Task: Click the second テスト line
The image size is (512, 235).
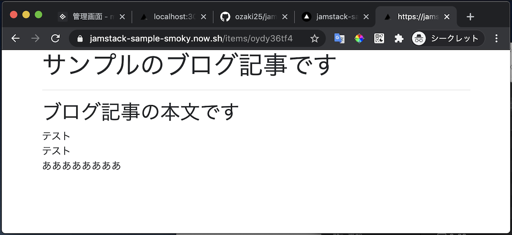Action: pyautogui.click(x=56, y=151)
